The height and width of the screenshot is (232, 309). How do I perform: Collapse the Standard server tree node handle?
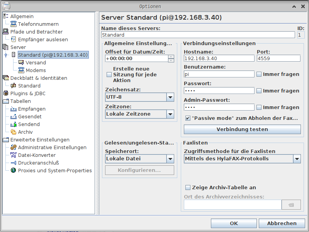pyautogui.click(x=6, y=55)
